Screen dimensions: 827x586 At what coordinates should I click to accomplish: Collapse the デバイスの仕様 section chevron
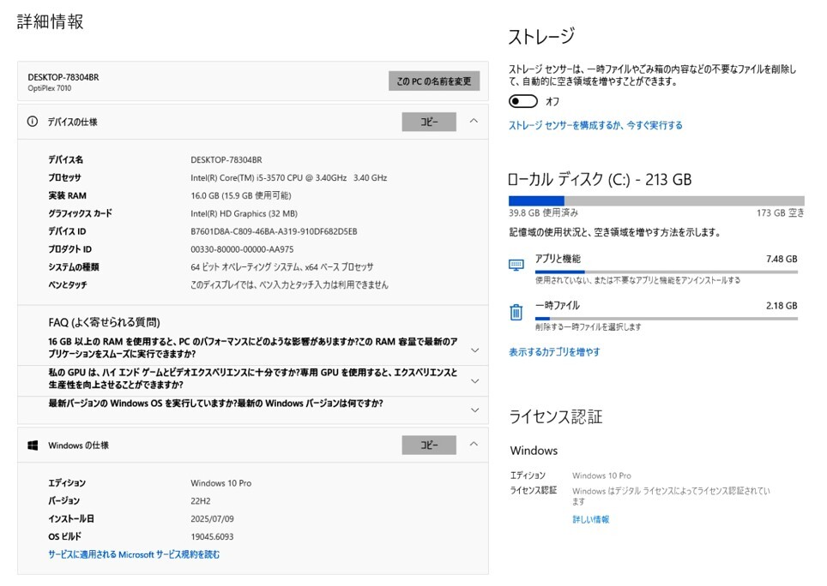click(474, 121)
